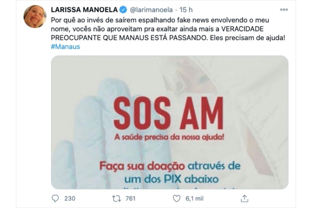Visit the @larimanoela handle
This screenshot has width=312, height=208.
pyautogui.click(x=151, y=10)
